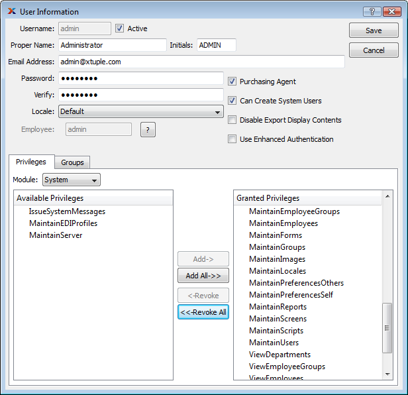Image resolution: width=408 pixels, height=395 pixels.
Task: Click the Email Address input field
Action: point(201,62)
